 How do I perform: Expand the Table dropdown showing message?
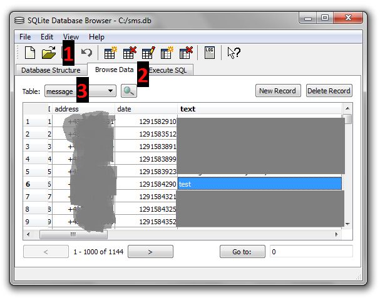pos(80,91)
